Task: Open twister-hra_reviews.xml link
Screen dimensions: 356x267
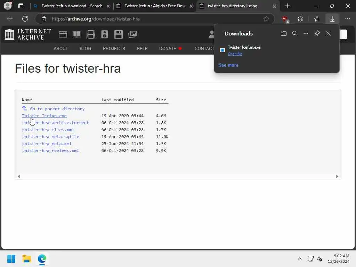Action: 50,151
